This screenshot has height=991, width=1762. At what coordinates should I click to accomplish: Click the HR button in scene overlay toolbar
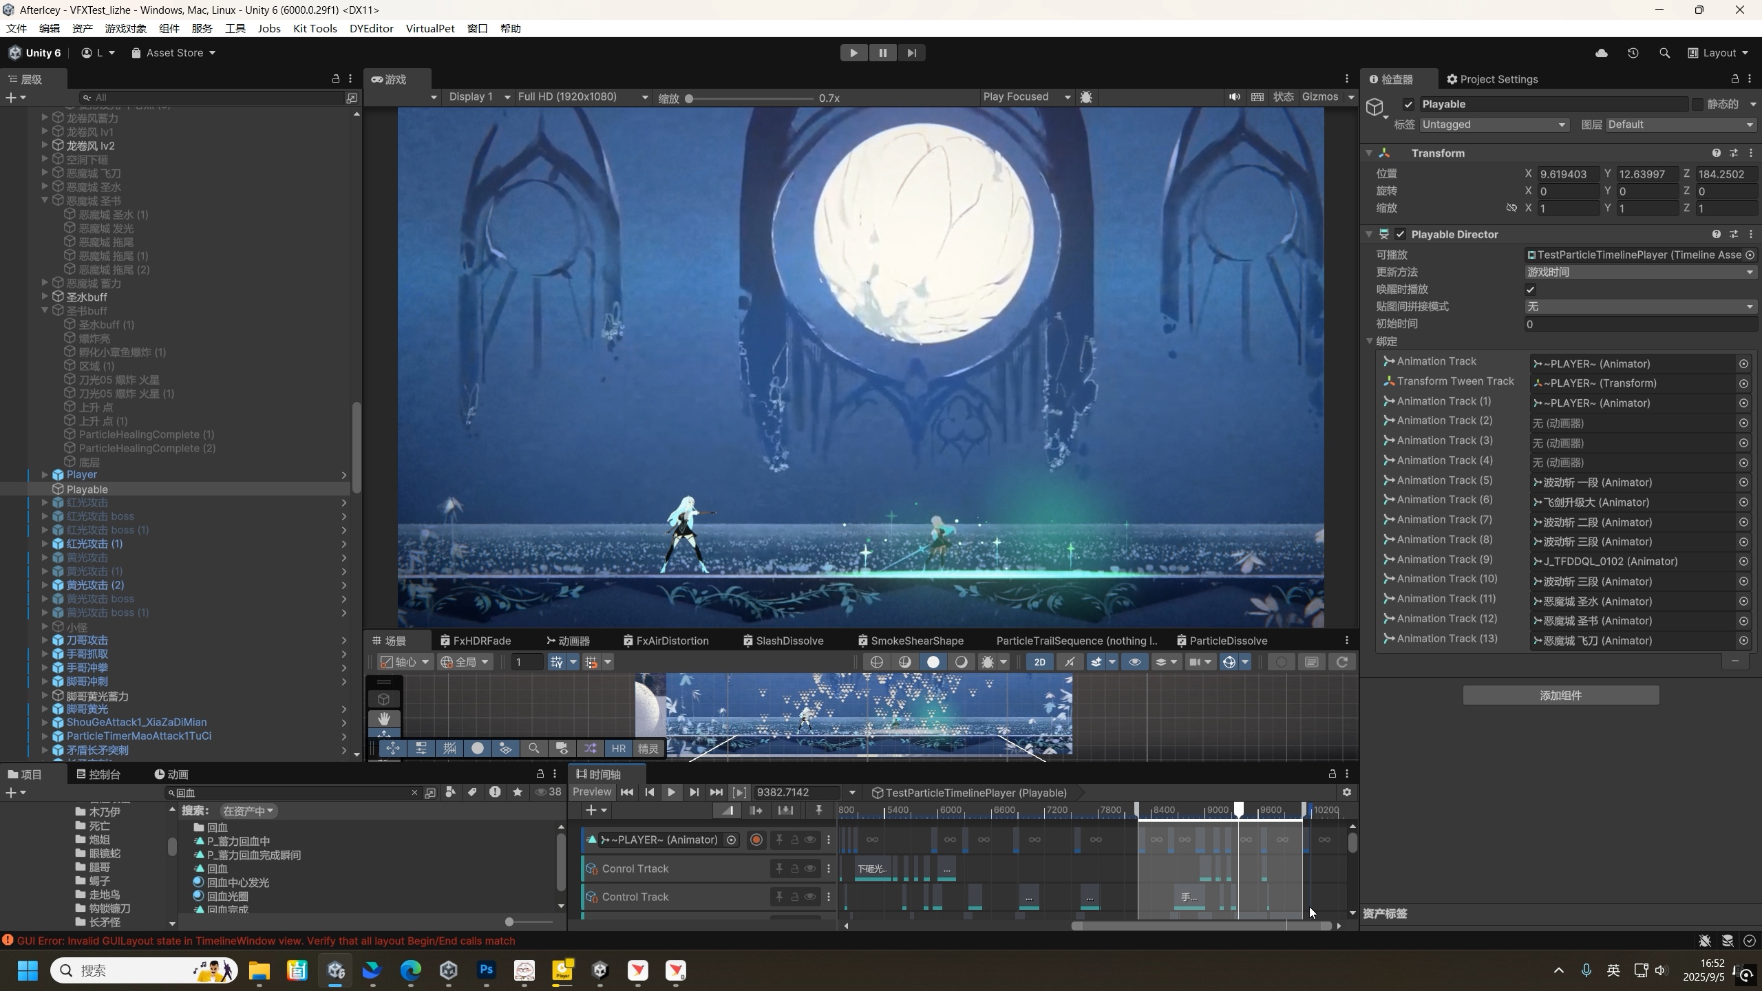point(619,749)
